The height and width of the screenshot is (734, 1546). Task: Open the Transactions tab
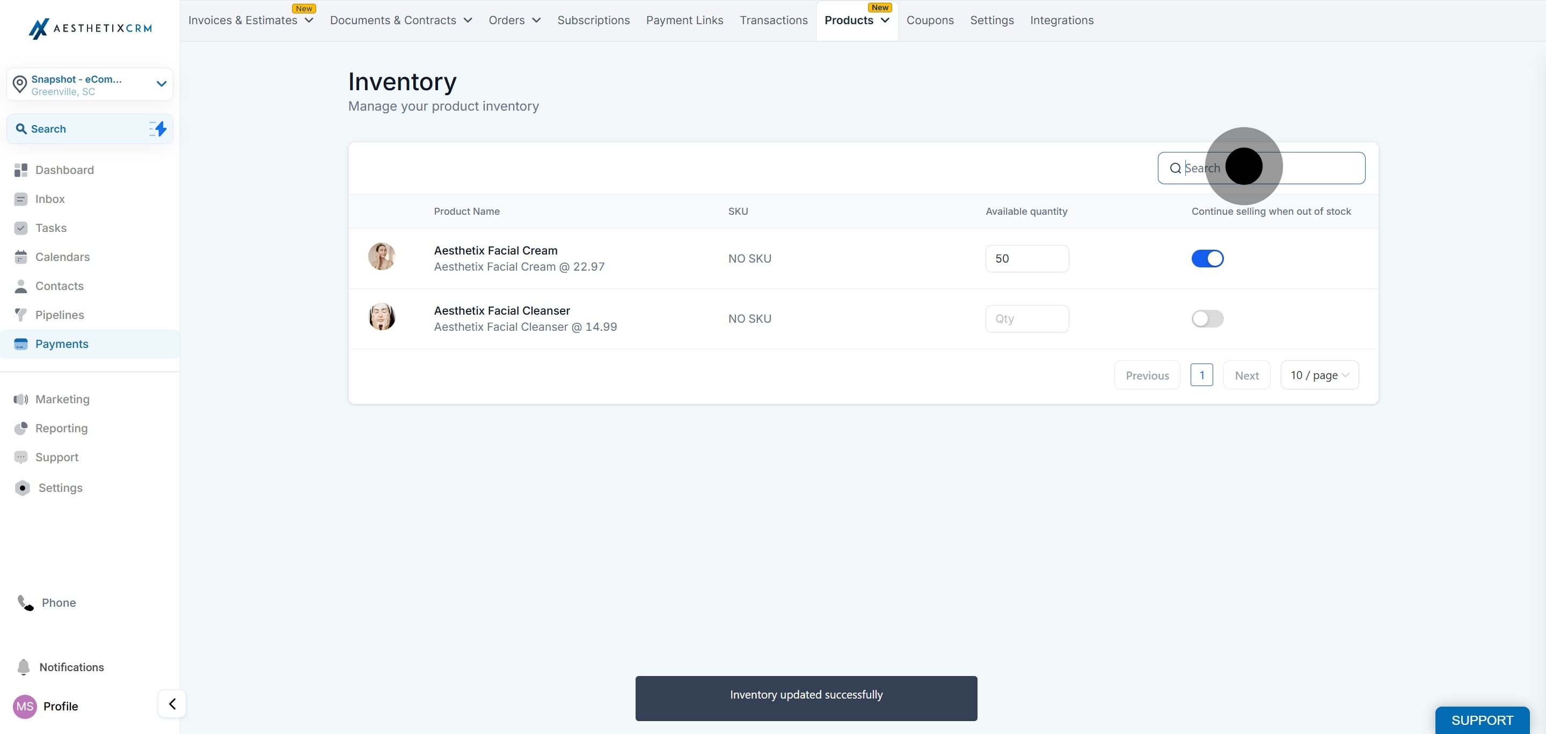tap(773, 20)
